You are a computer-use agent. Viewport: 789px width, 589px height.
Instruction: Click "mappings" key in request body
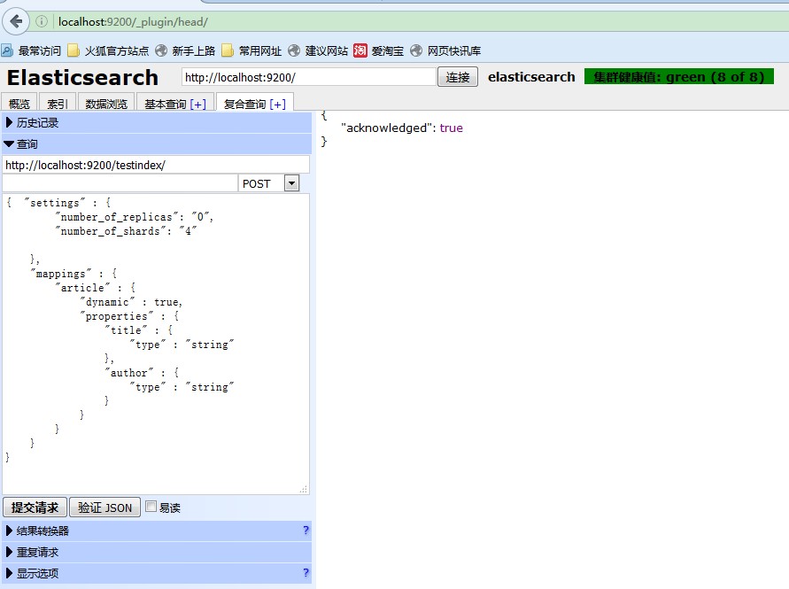tap(61, 274)
